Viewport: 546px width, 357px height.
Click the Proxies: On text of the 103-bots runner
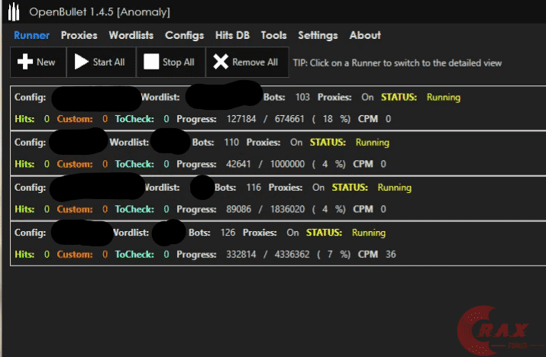click(345, 97)
